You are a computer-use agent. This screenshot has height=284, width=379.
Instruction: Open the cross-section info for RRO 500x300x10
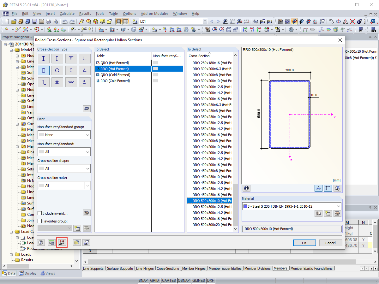246,188
